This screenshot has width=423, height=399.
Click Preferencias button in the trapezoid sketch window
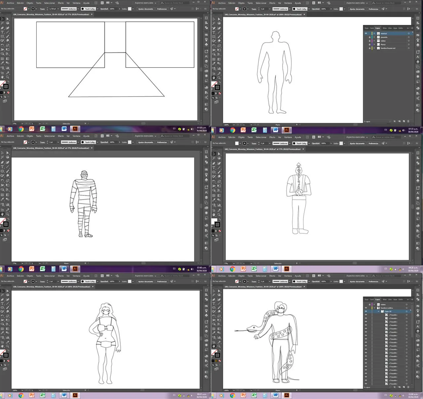162,9
